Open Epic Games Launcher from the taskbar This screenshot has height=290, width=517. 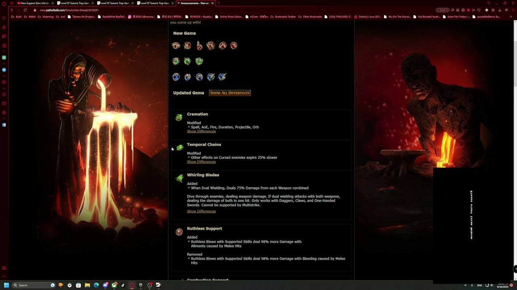pyautogui.click(x=141, y=285)
